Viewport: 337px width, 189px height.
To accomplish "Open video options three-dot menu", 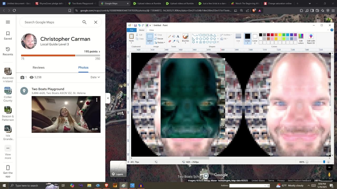I will (97, 100).
